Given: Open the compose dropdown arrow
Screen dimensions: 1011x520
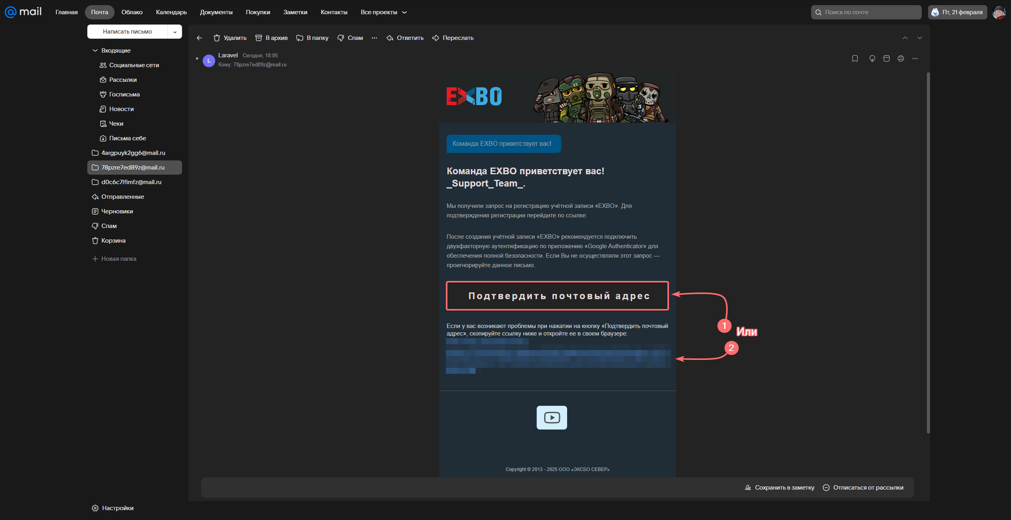Looking at the screenshot, I should (x=175, y=32).
